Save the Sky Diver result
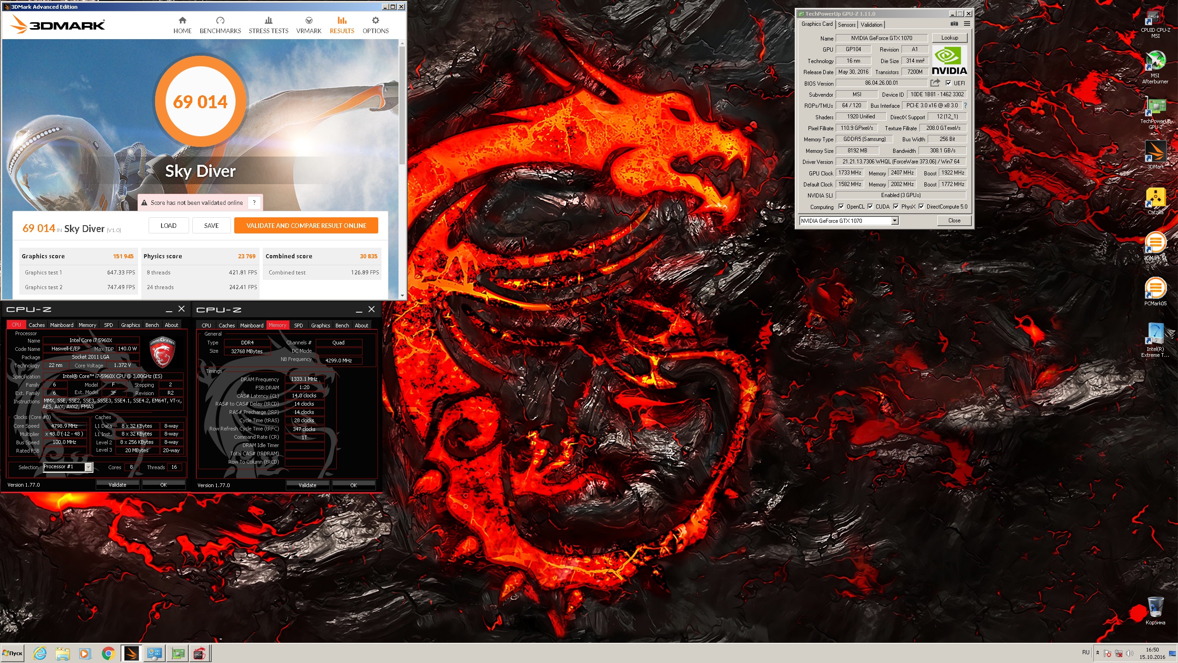This screenshot has width=1178, height=663. [x=211, y=226]
